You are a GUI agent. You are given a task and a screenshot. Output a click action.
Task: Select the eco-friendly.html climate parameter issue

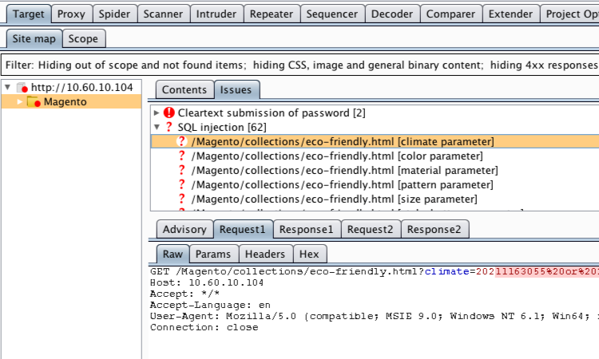point(343,141)
